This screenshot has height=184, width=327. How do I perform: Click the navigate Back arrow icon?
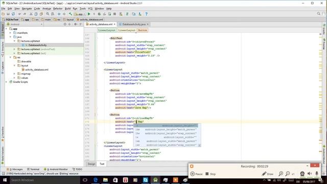pyautogui.click(x=59, y=14)
